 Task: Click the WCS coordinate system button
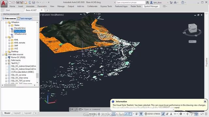(192, 42)
